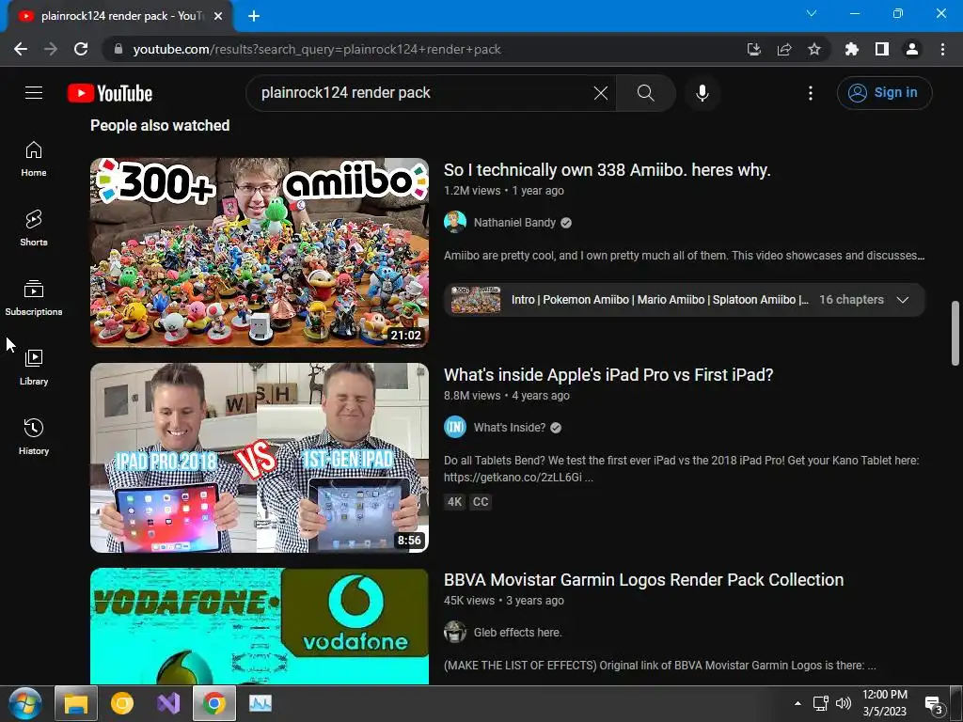This screenshot has height=722, width=963.
Task: Open the YouTube hamburger guide menu
Action: [34, 93]
